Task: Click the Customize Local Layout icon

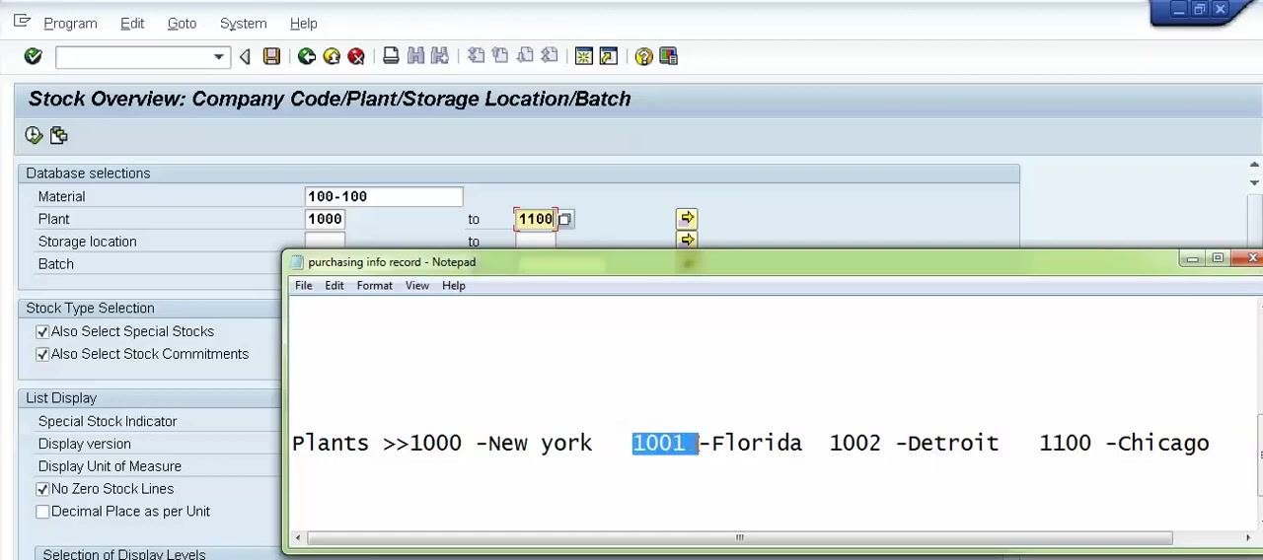Action: point(668,56)
